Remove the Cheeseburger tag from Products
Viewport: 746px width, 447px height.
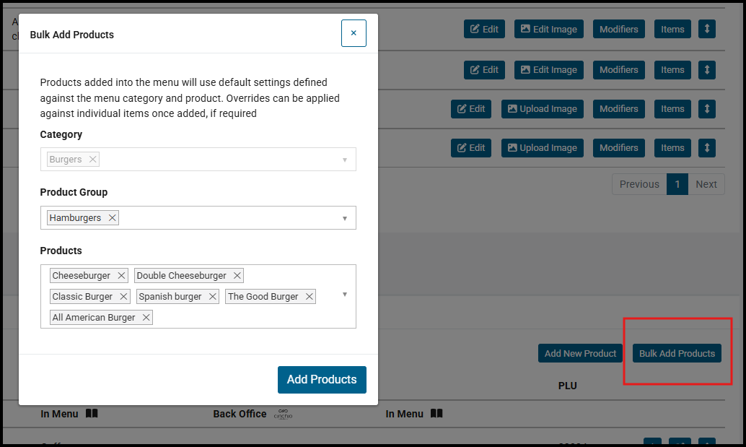(x=121, y=276)
